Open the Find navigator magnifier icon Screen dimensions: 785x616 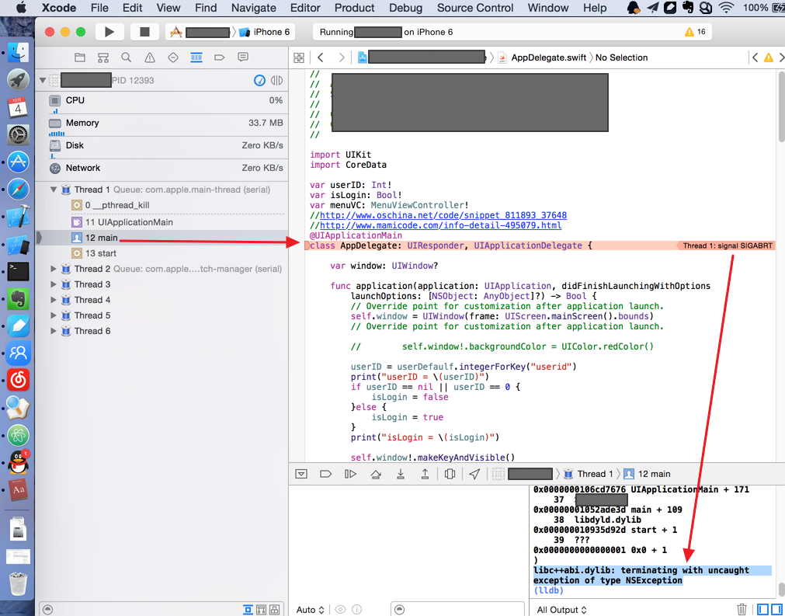point(126,57)
